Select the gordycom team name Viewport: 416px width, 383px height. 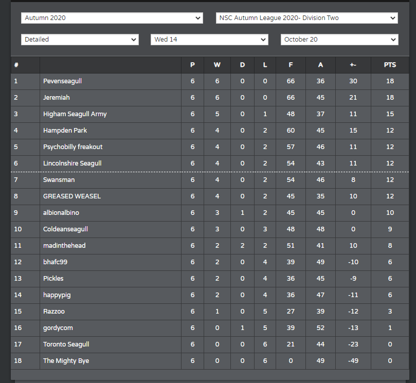point(58,328)
